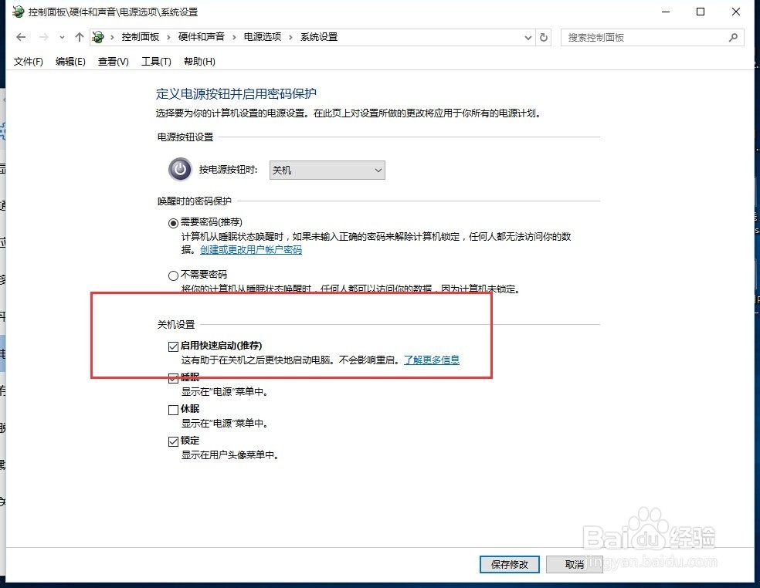Open the 查看(V) menu
The width and height of the screenshot is (760, 588).
coord(113,61)
